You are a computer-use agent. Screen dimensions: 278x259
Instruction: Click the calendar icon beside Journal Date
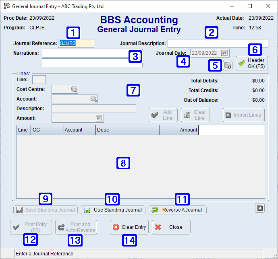tap(224, 53)
